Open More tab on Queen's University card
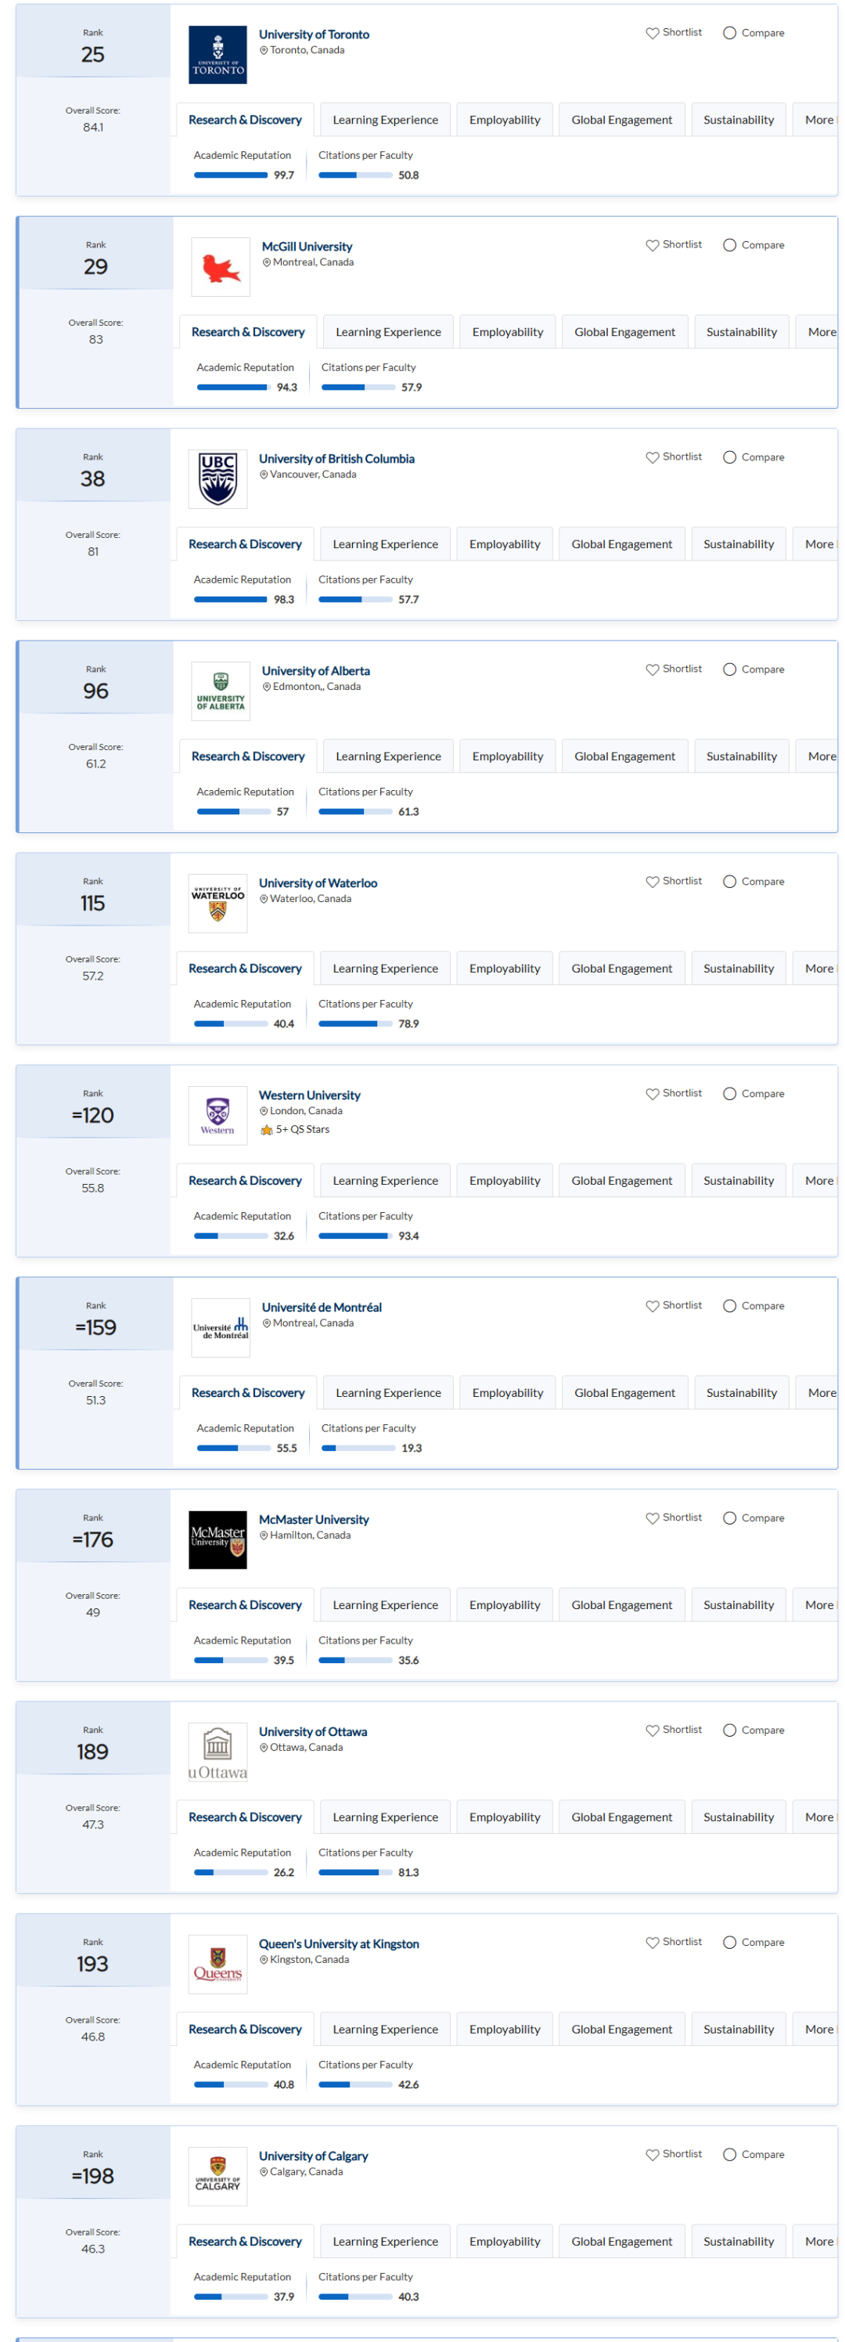 click(818, 2030)
